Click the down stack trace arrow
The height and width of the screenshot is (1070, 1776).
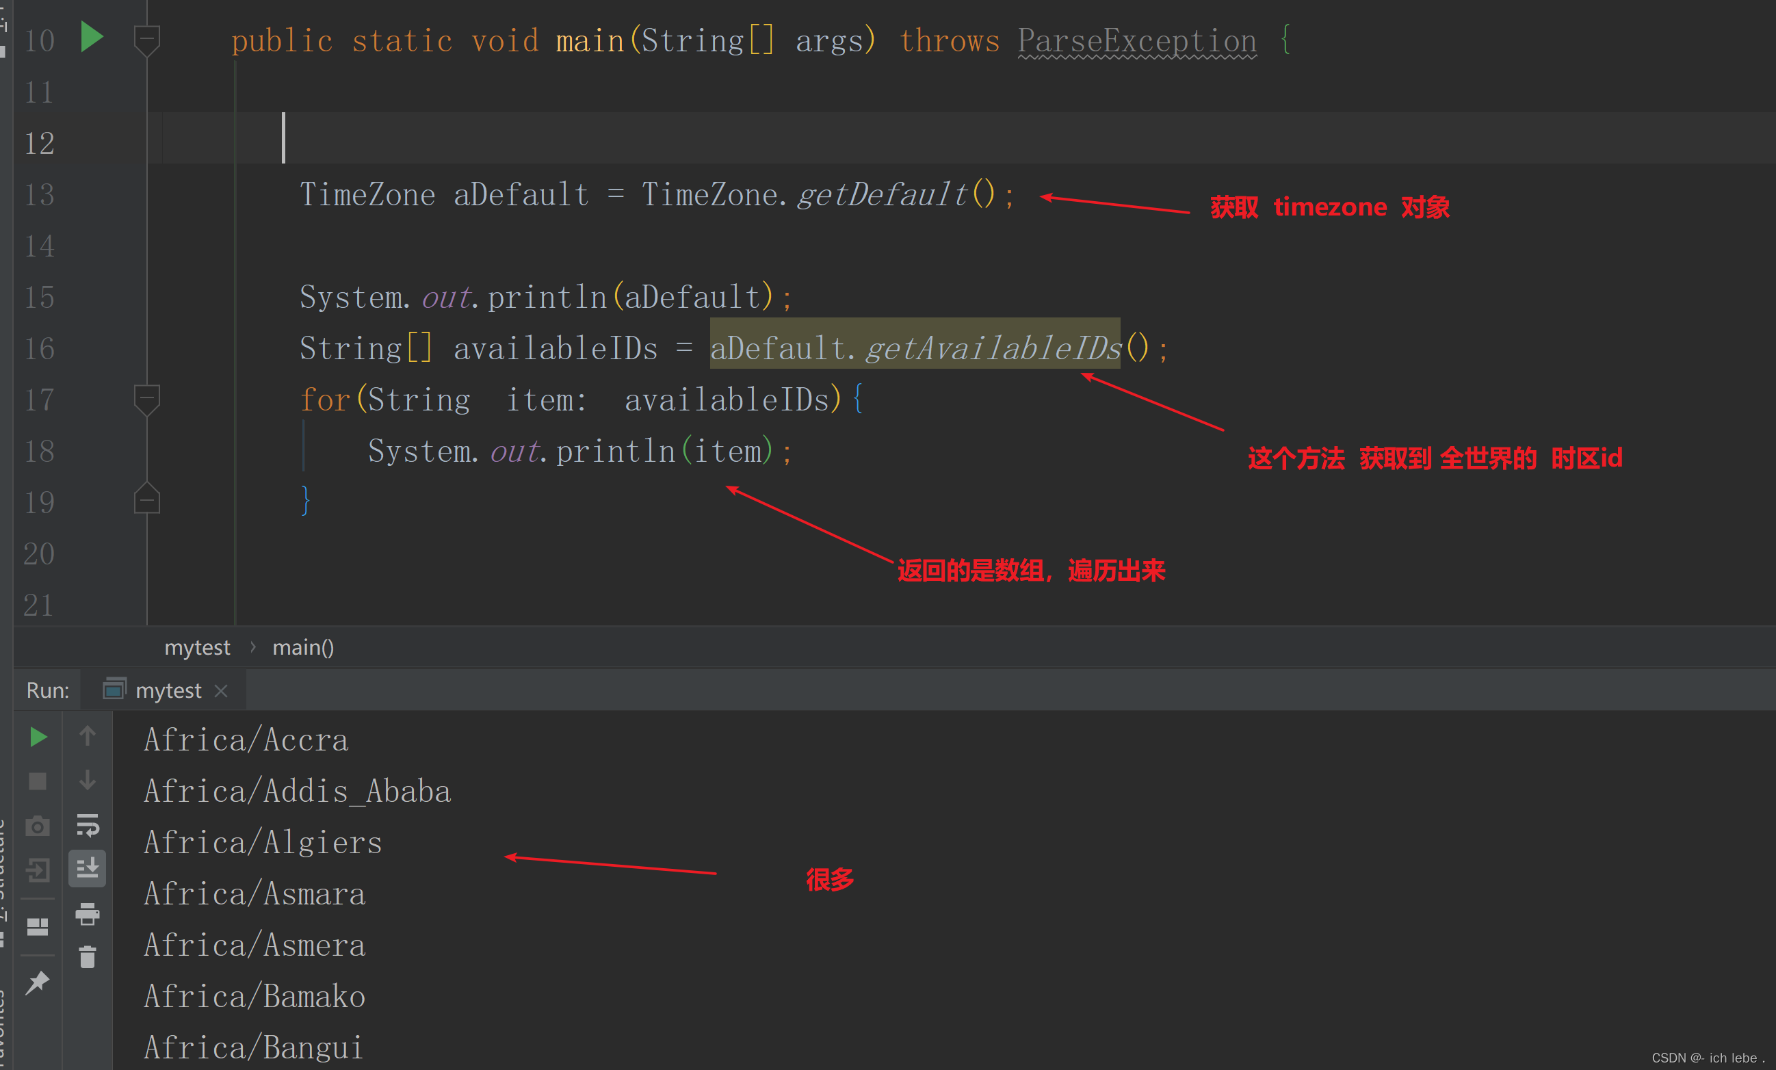[x=87, y=780]
